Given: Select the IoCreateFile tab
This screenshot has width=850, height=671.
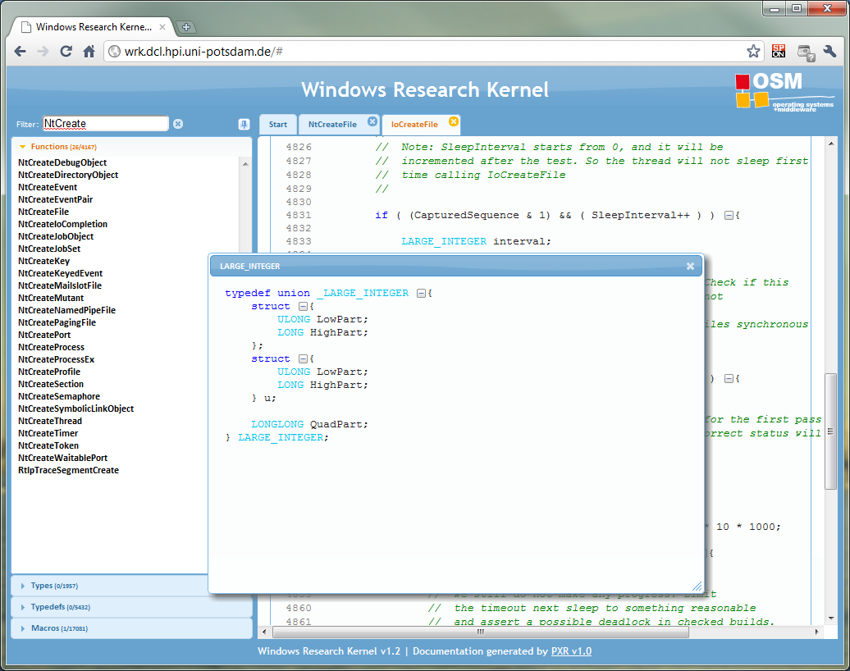Looking at the screenshot, I should click(414, 124).
